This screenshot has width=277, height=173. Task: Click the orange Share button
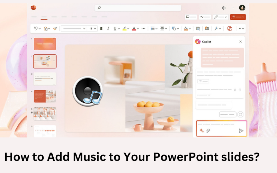(238, 17)
